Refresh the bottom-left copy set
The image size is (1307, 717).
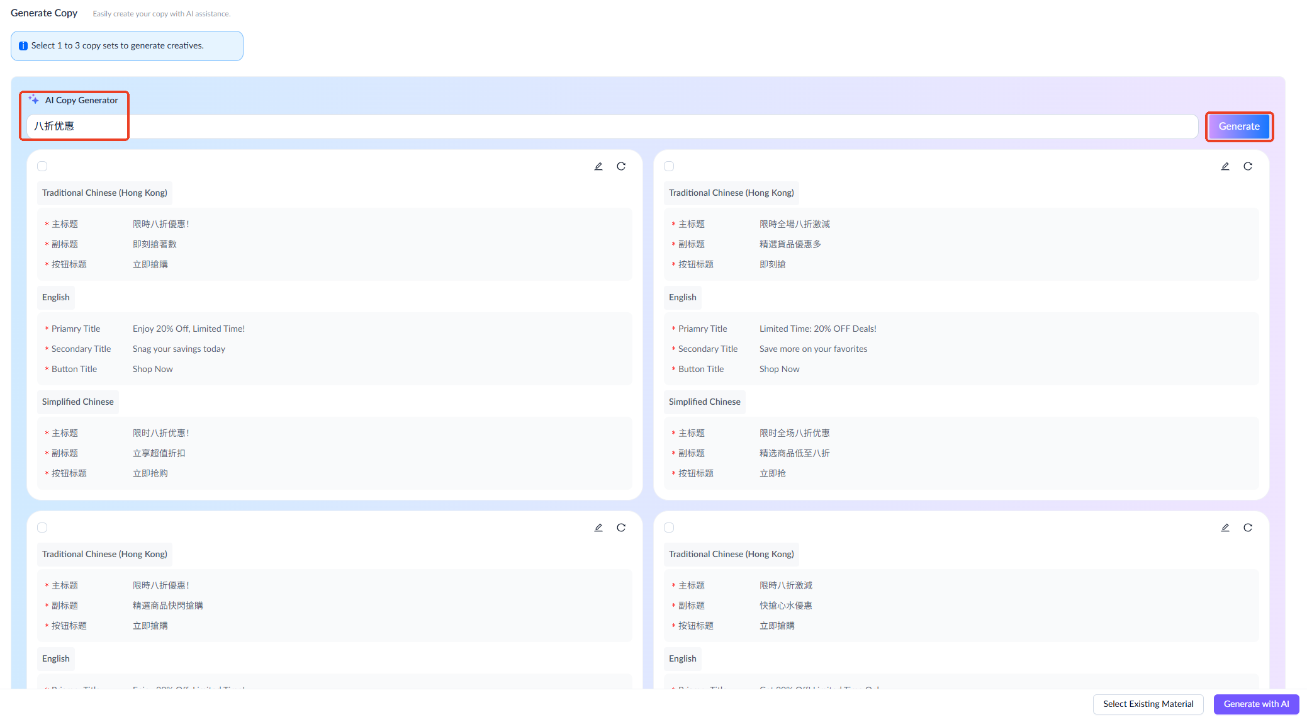click(x=621, y=528)
